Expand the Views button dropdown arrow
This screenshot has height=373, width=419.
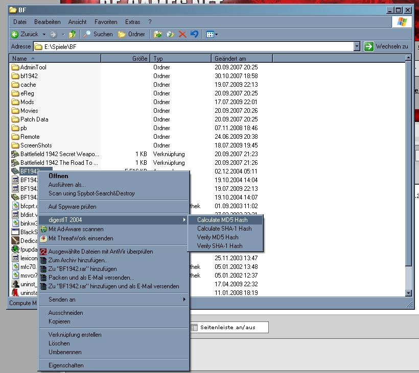click(217, 34)
